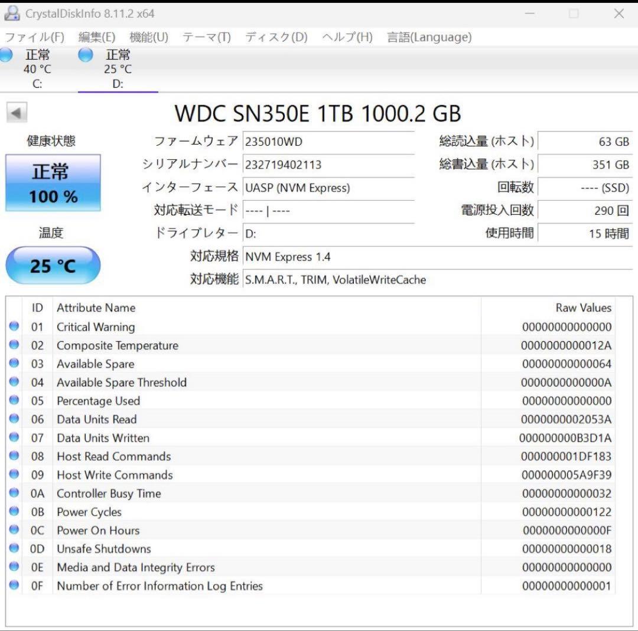638x631 pixels.
Task: Open the ディスク menu
Action: pos(275,37)
